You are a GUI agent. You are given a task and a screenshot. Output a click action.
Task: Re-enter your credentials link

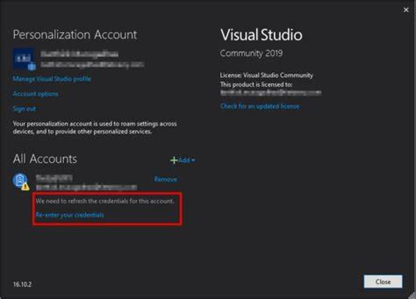(x=70, y=215)
